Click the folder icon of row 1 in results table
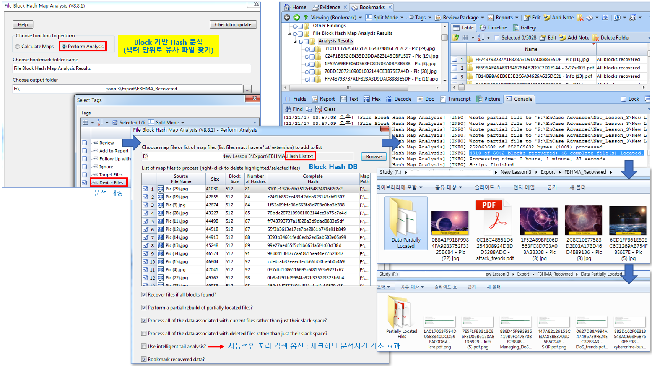The image size is (652, 366). pyautogui.click(x=470, y=60)
